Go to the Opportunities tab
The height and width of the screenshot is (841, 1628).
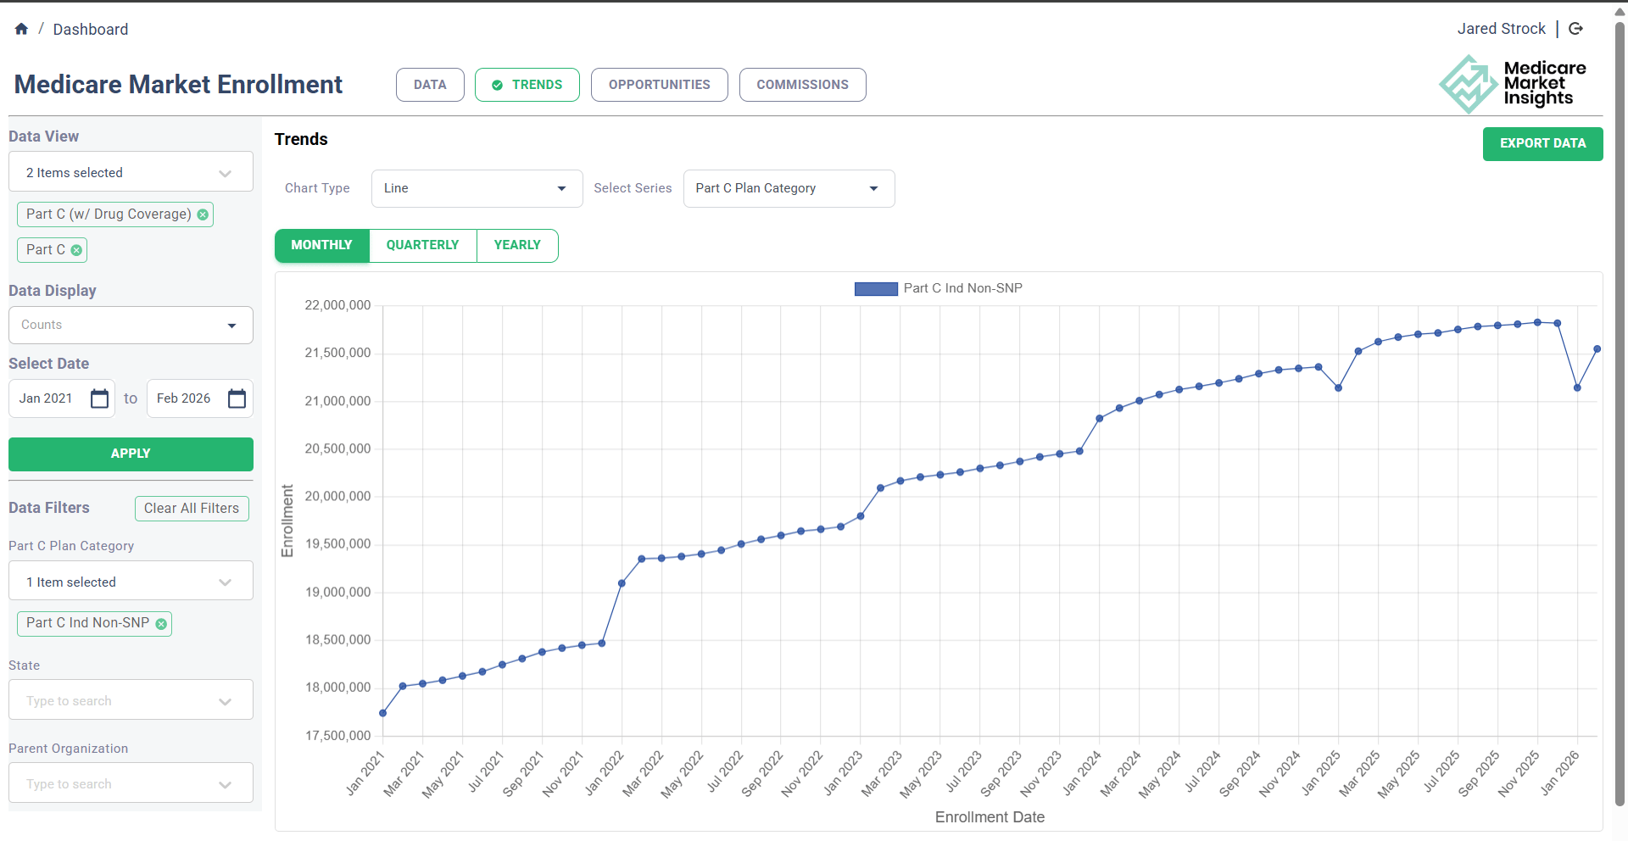[659, 85]
